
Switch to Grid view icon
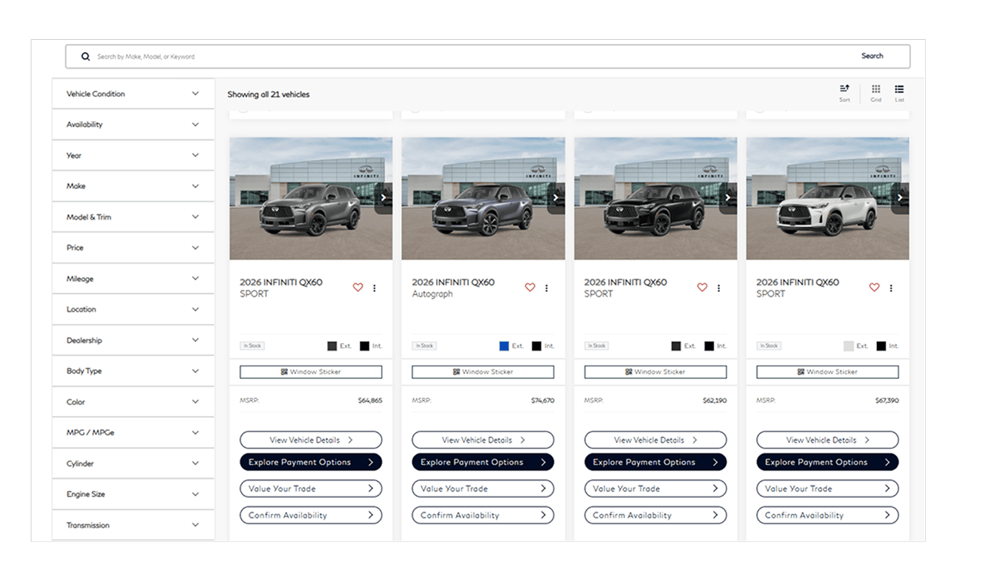pos(876,93)
